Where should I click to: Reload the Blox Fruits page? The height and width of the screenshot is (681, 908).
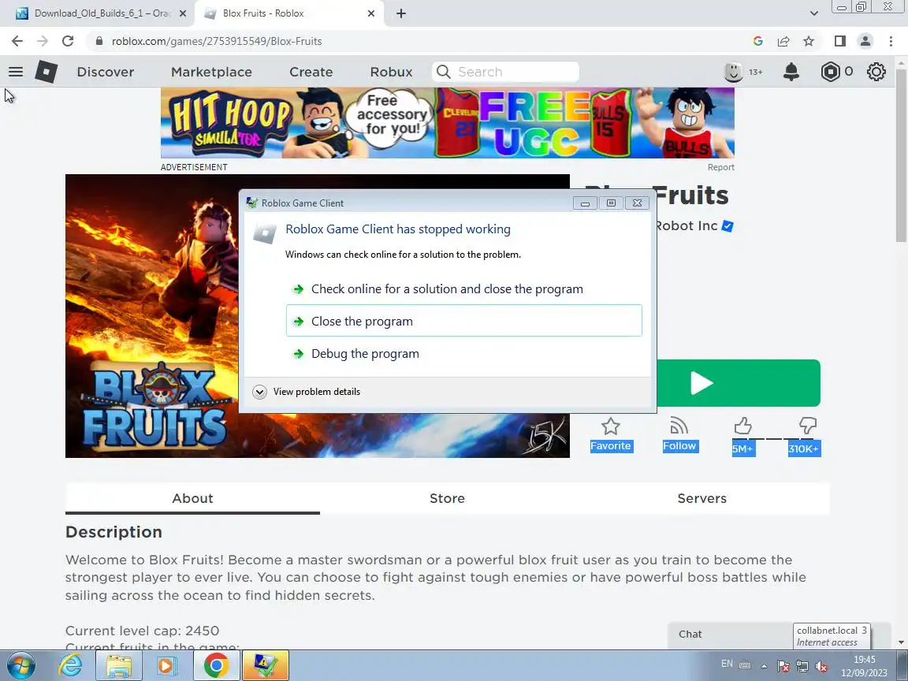[x=68, y=41]
